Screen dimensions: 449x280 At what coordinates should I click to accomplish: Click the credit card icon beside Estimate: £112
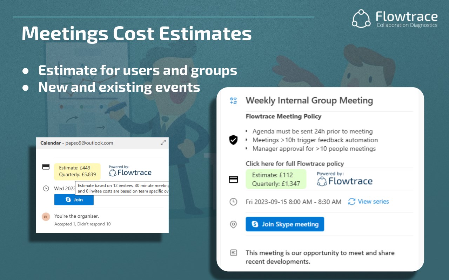[233, 179]
